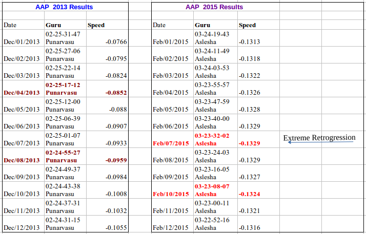The image size is (366, 234).
Task: Select the 'AAP 2015 Results' title cell
Action: [214, 7]
